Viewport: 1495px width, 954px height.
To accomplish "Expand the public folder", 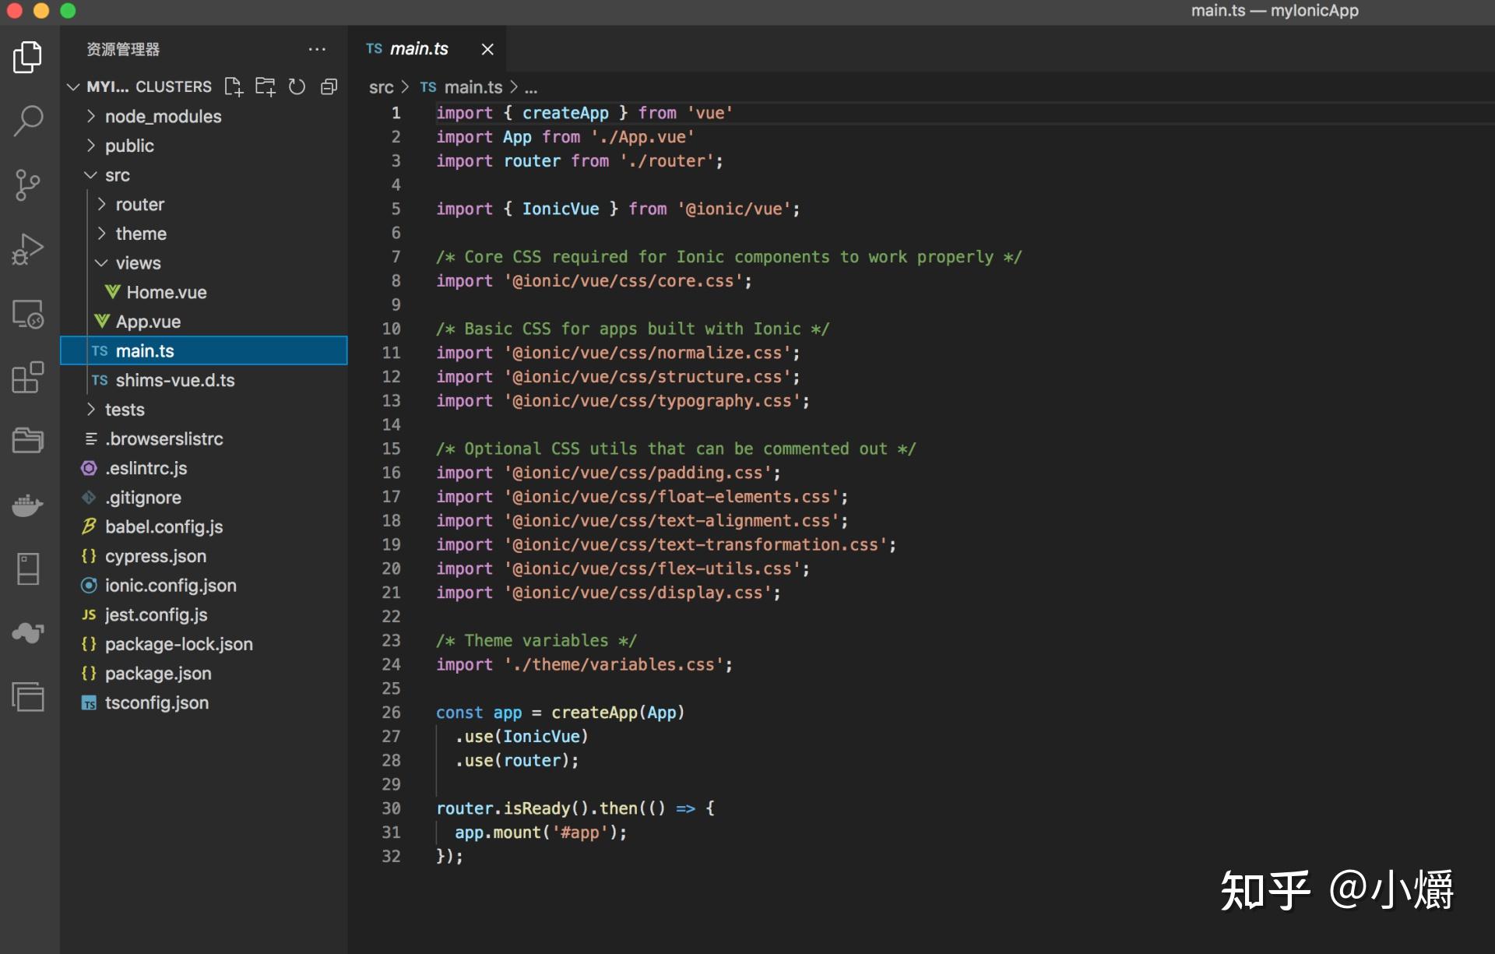I will point(205,146).
